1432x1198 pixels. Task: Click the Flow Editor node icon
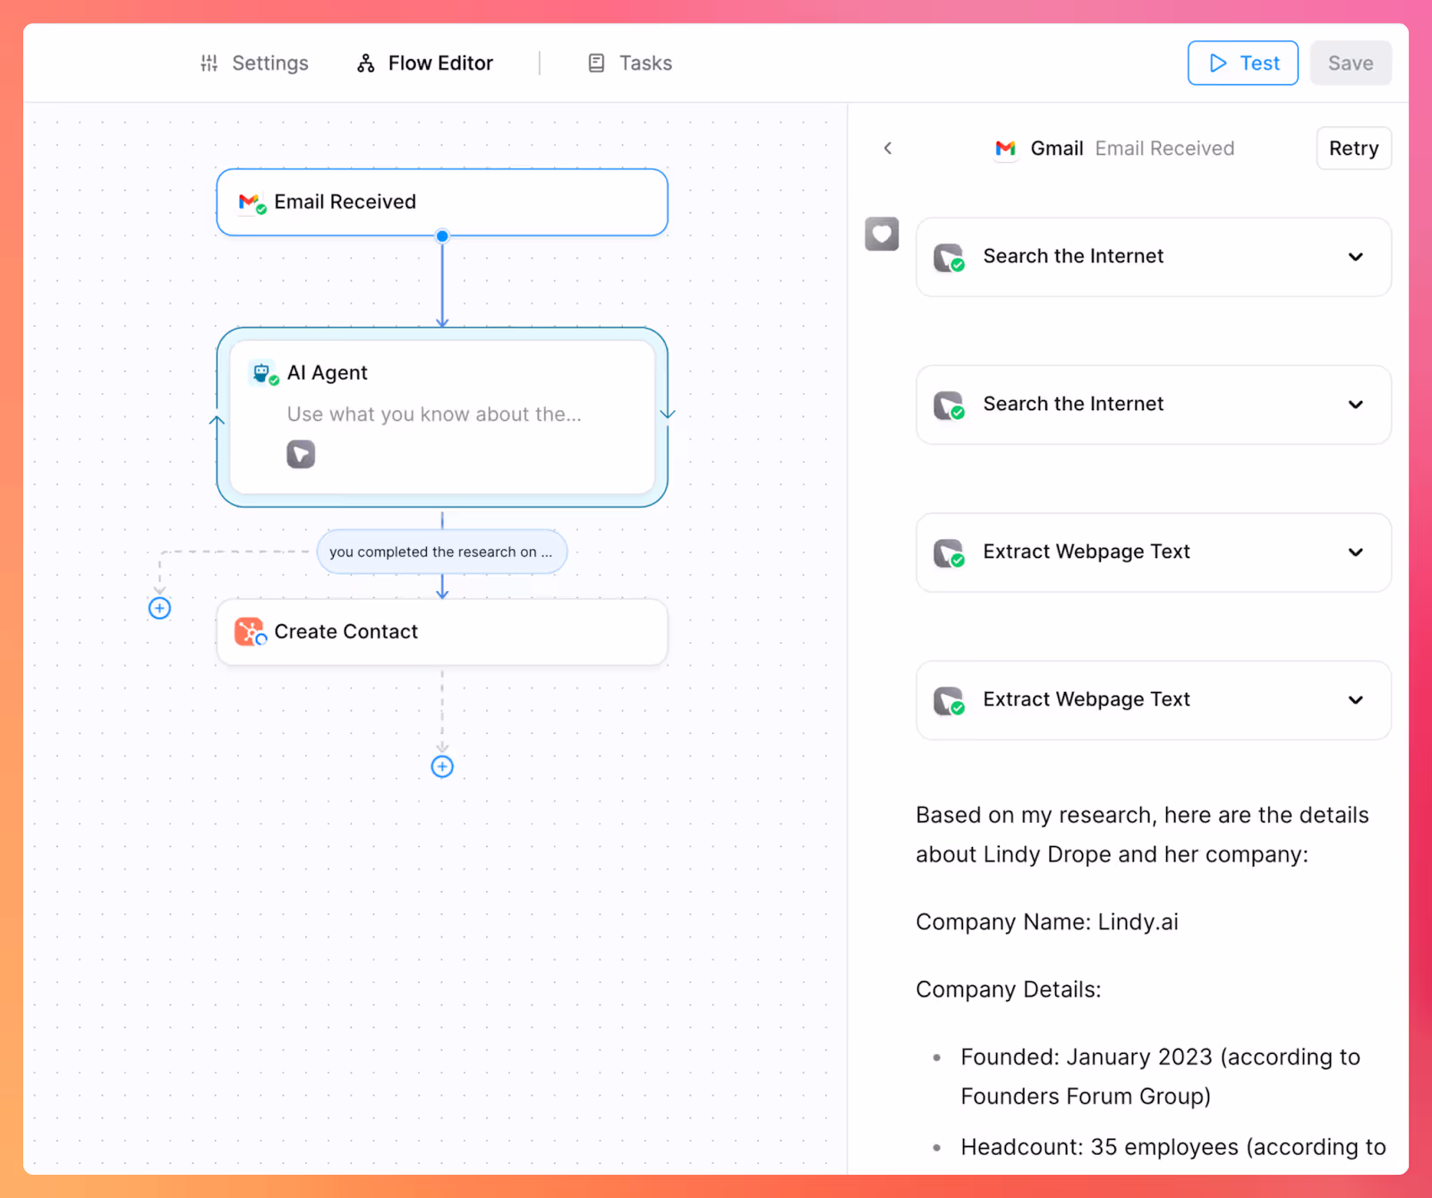click(366, 64)
